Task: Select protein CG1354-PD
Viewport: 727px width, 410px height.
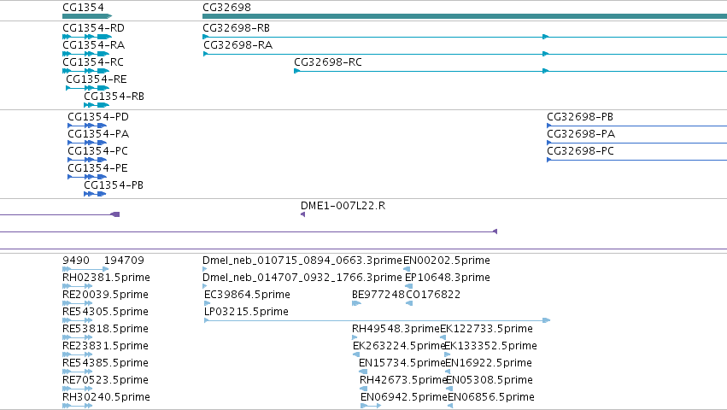Action: 98,117
